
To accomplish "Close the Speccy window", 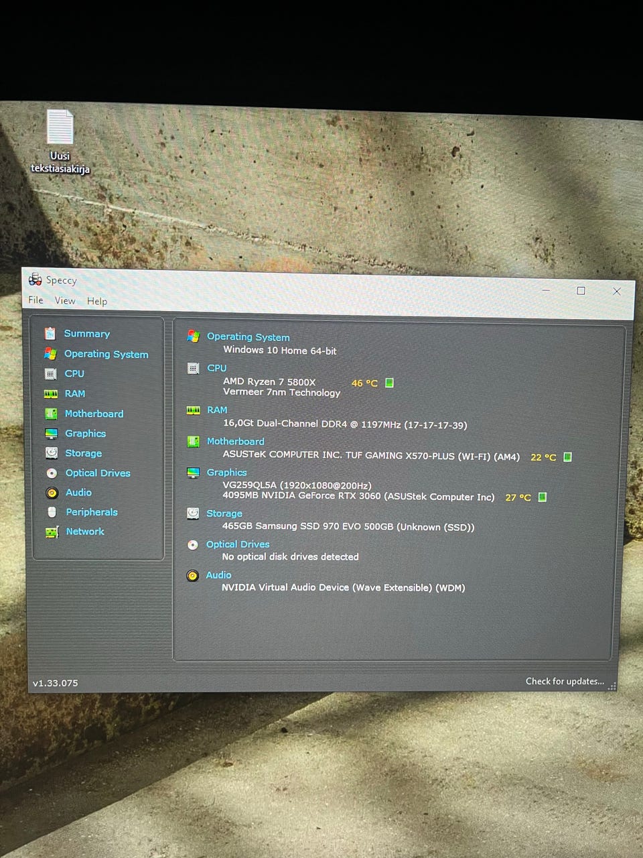I will point(617,291).
